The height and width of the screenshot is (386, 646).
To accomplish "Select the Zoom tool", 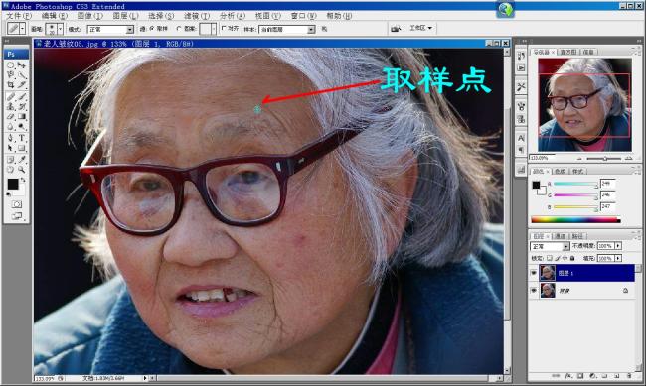I will (x=22, y=169).
